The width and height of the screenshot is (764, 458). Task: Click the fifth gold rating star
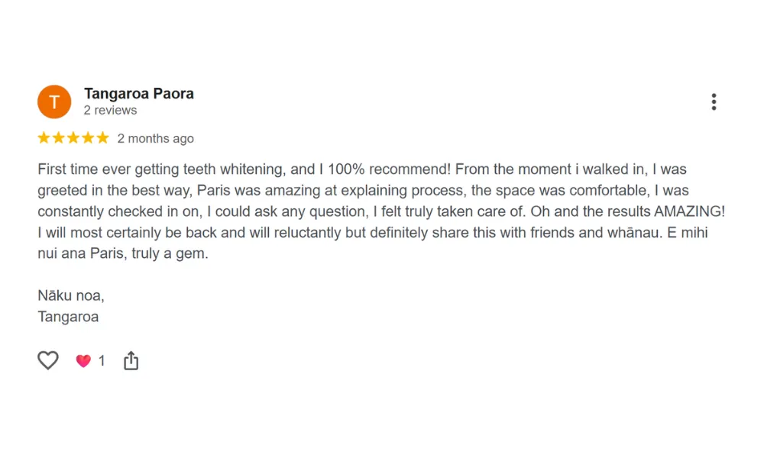click(102, 138)
